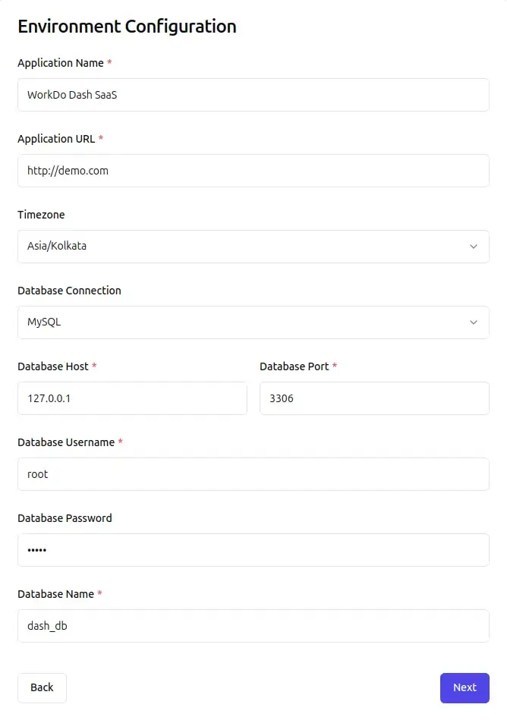The width and height of the screenshot is (507, 720).
Task: Click the root username value
Action: coord(37,474)
